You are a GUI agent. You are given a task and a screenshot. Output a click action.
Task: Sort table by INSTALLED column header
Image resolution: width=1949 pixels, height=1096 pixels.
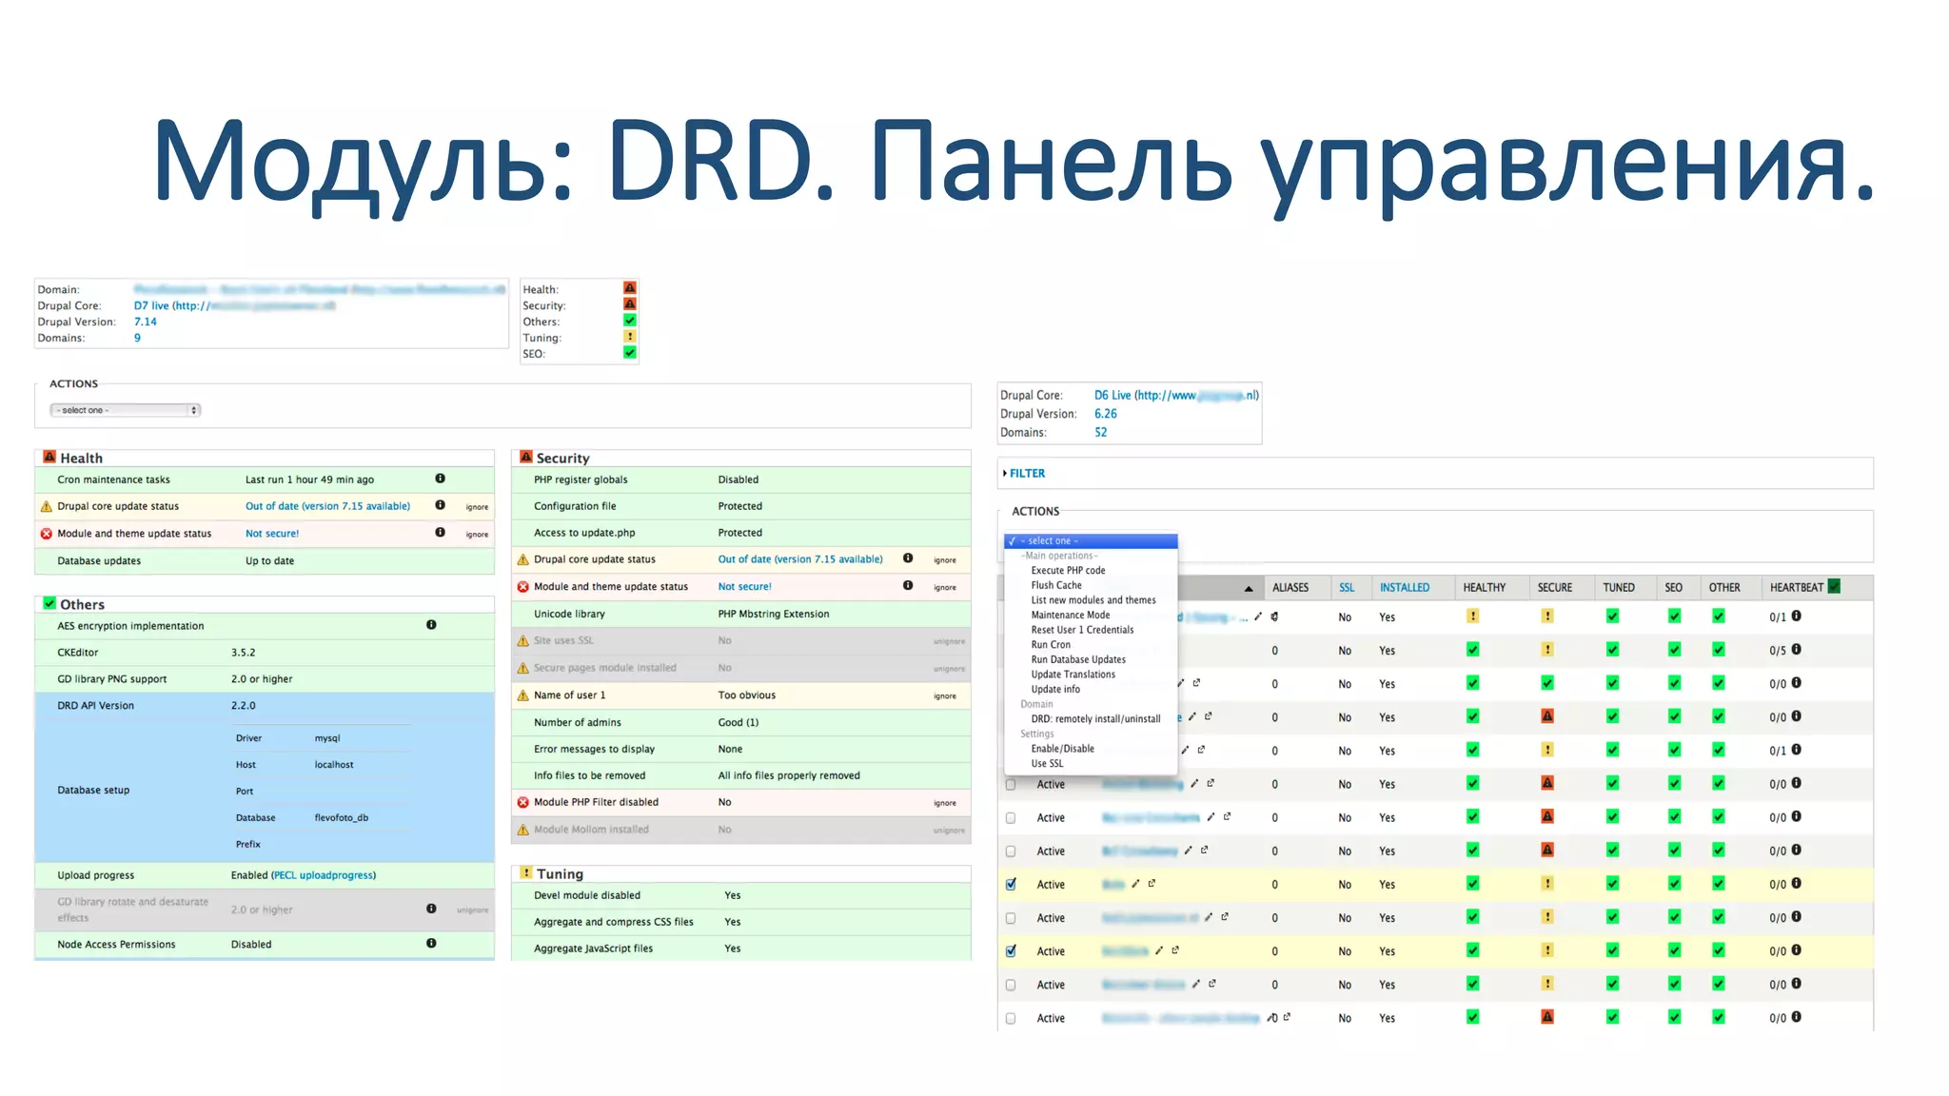[x=1404, y=587]
